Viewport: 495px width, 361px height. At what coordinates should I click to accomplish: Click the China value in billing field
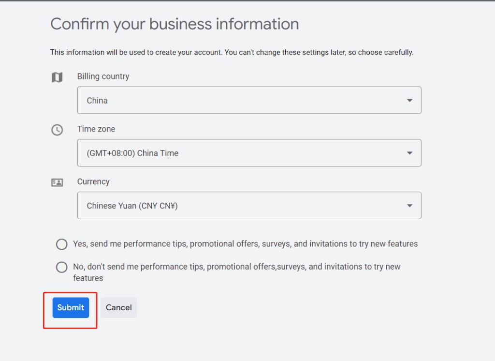[97, 101]
